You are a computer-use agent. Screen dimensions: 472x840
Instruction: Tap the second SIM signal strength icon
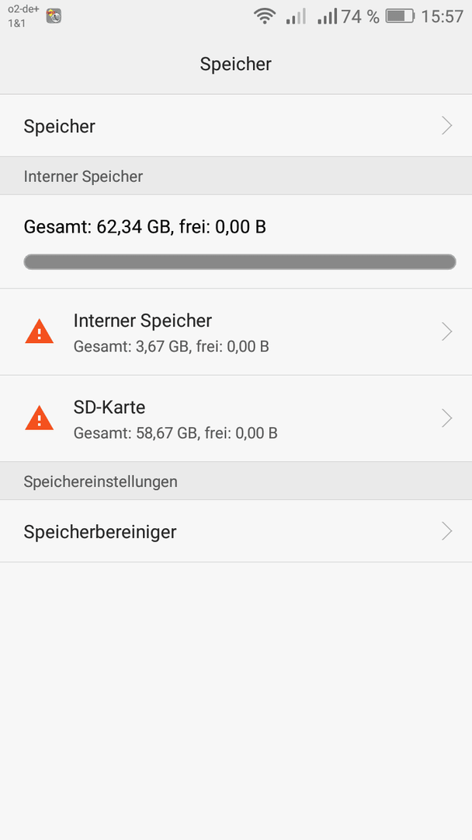(327, 16)
